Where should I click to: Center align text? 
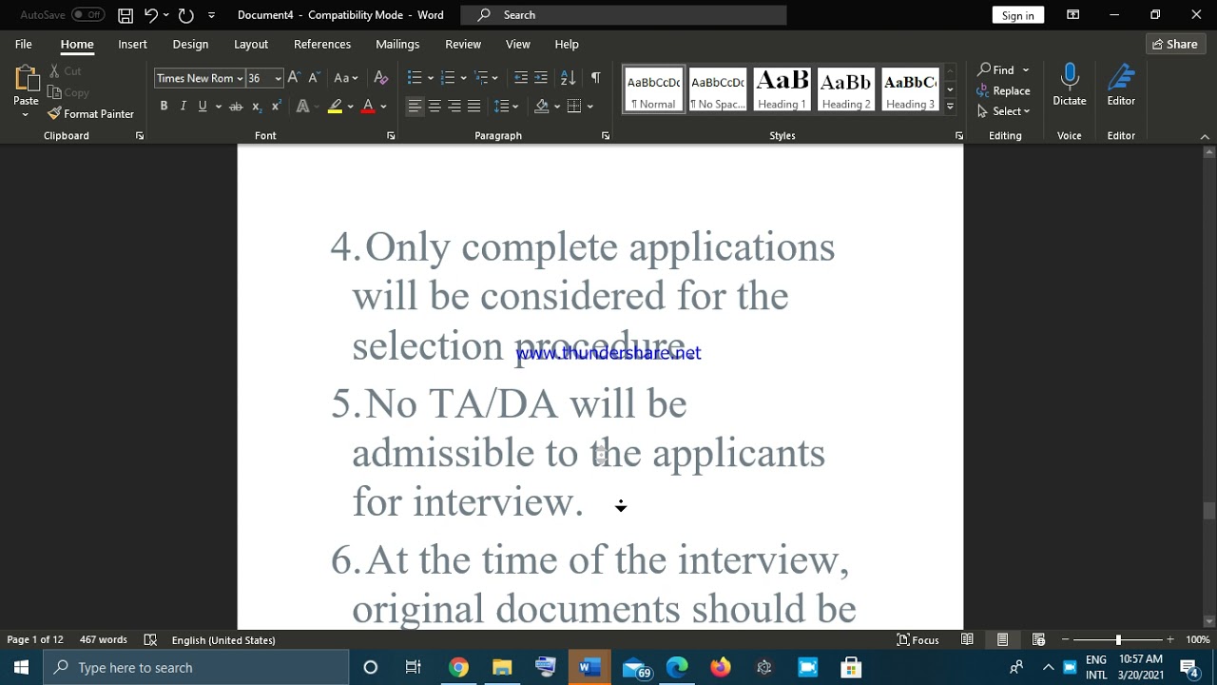click(435, 107)
